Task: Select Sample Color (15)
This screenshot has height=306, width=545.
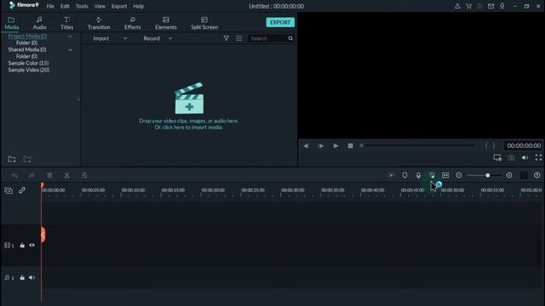Action: [x=28, y=63]
